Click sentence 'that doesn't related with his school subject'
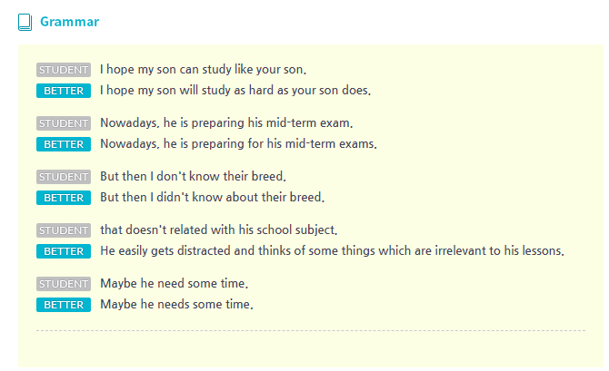609x371 pixels. [x=219, y=229]
